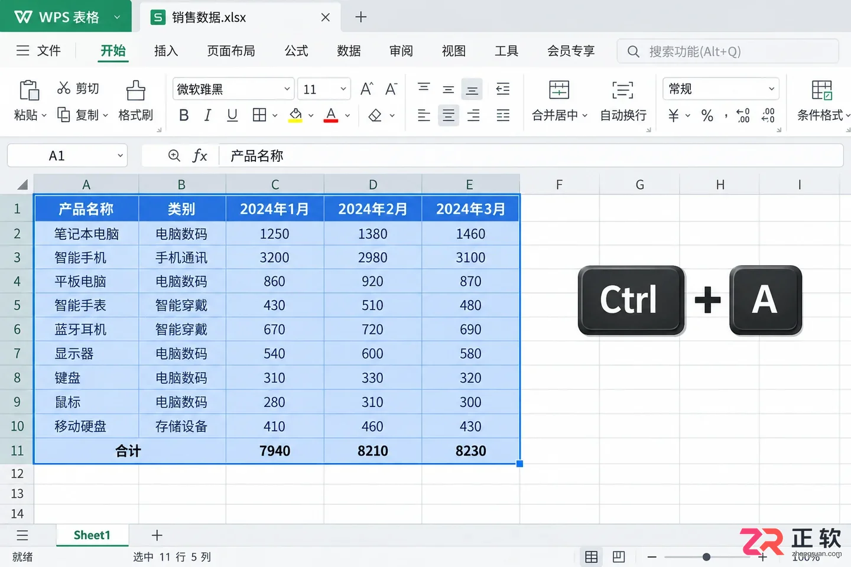851x567 pixels.
Task: Add a new sheet with the plus button
Action: [x=157, y=536]
